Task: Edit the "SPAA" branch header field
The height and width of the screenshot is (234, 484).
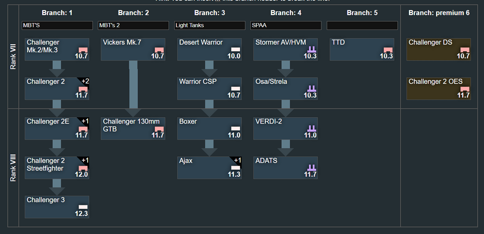Action: (286, 25)
